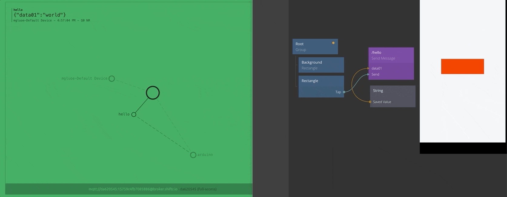Click the Send input port
Screen dimensions: 507x197
click(x=369, y=74)
